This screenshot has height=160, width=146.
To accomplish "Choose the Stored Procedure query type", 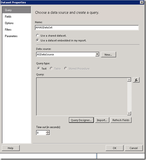I will (66, 69).
